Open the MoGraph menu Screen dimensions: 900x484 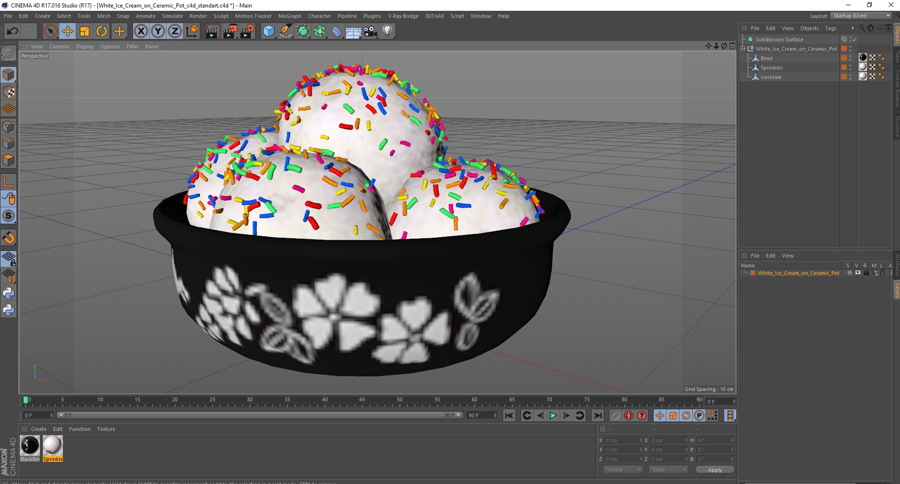click(290, 16)
